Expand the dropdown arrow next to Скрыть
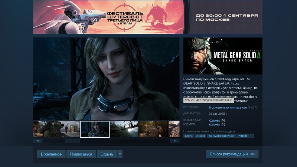This screenshot has width=297, height=167. pos(120,154)
